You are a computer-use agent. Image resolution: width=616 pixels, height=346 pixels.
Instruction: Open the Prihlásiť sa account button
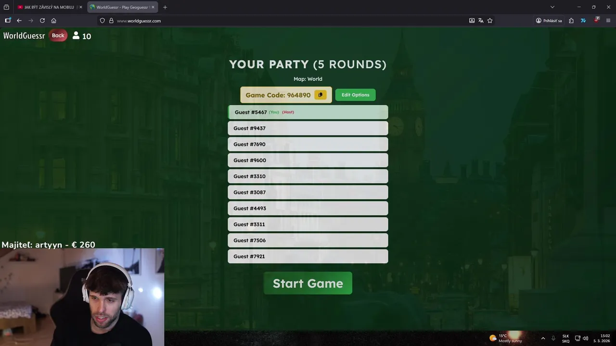[549, 21]
